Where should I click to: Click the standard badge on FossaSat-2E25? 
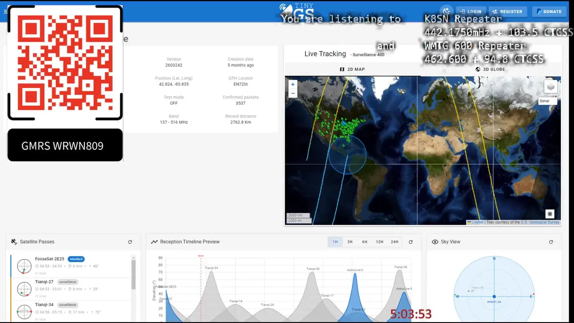pyautogui.click(x=76, y=259)
